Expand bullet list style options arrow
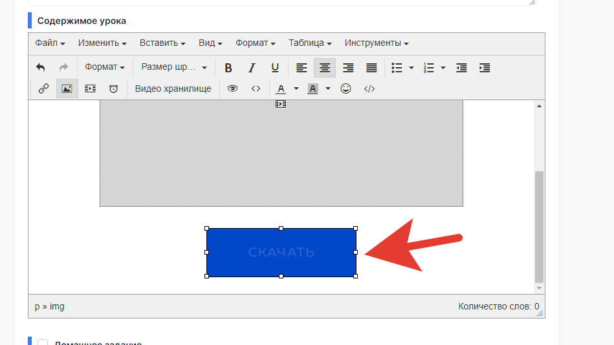This screenshot has height=345, width=614. pyautogui.click(x=411, y=68)
